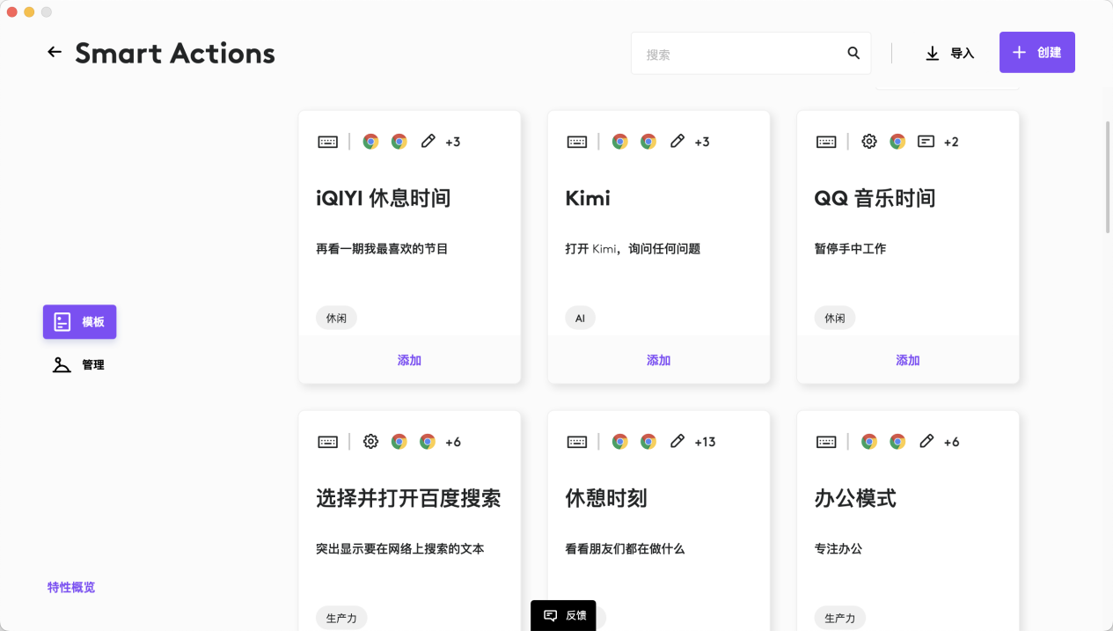Click the gear icon on QQ 音乐时间 card

pos(869,142)
